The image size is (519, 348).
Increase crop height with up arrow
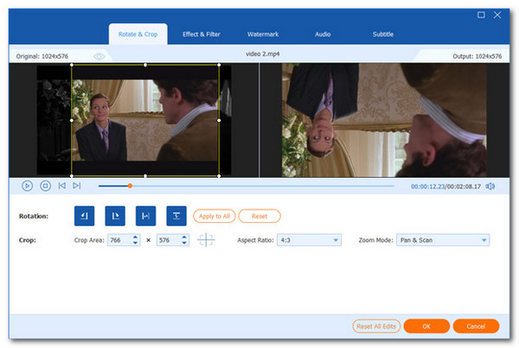pyautogui.click(x=184, y=237)
